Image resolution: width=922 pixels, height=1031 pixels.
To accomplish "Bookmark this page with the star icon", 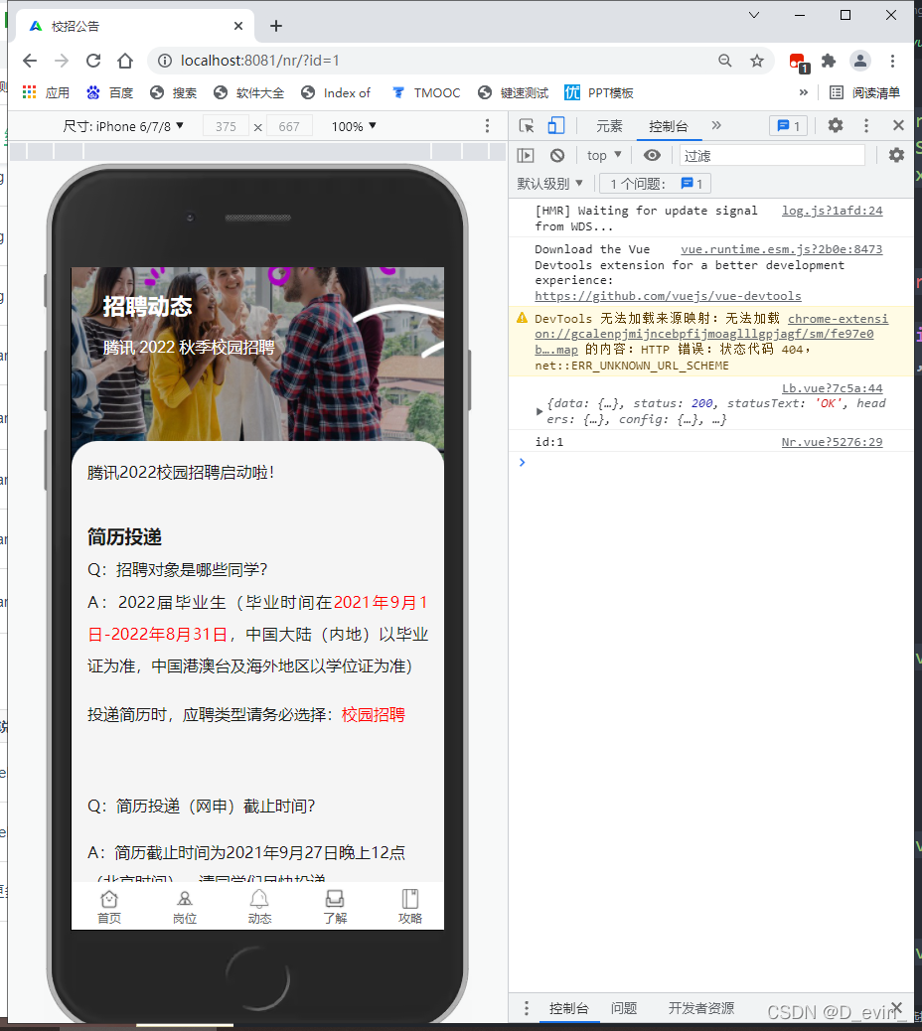I will pos(757,62).
